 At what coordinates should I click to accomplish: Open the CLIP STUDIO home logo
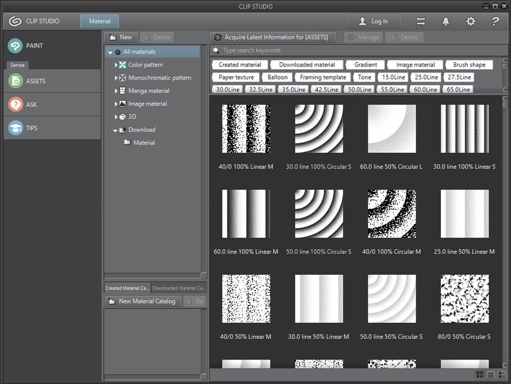15,21
